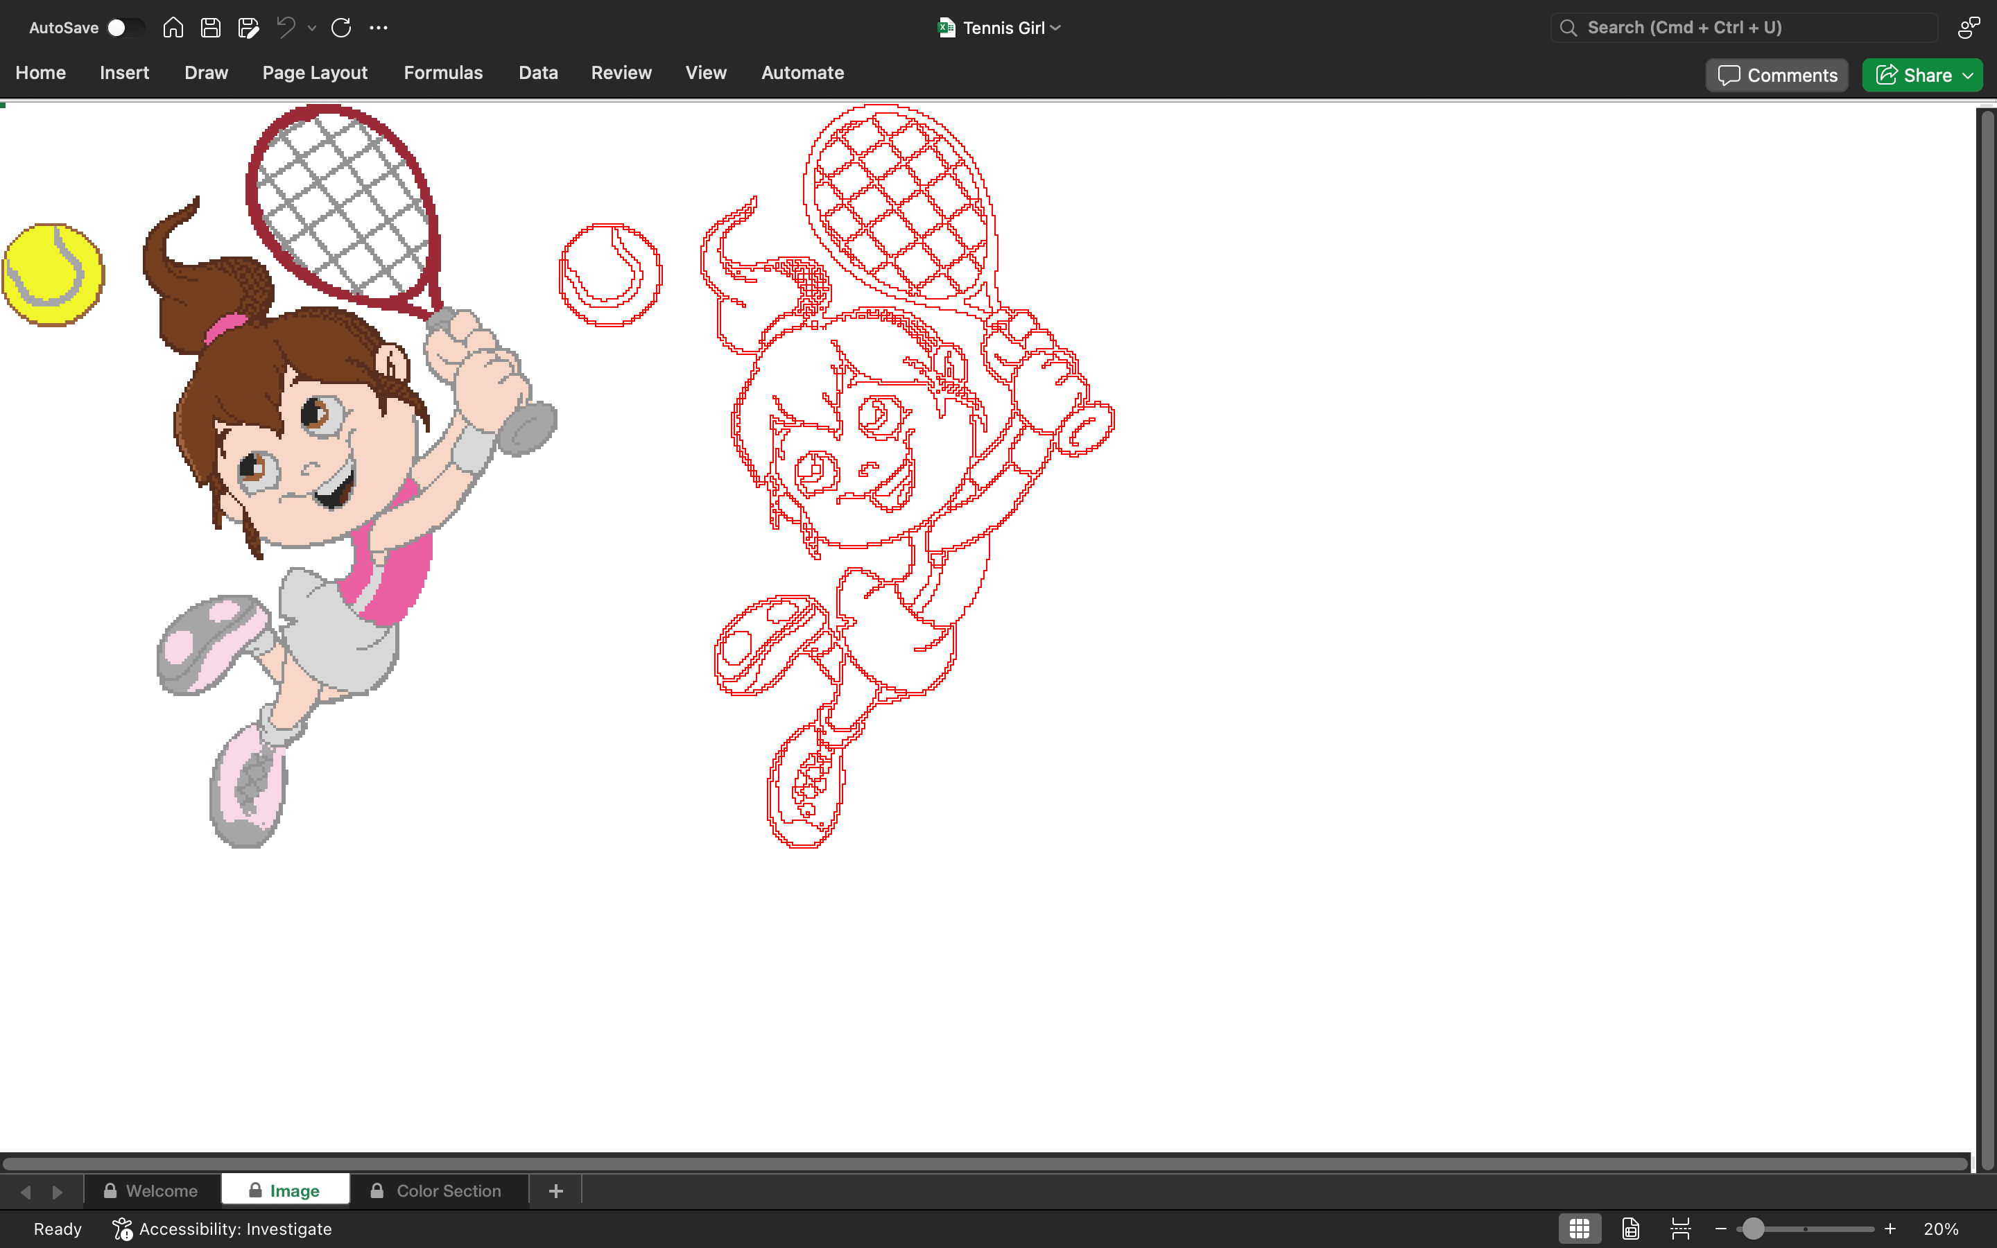Click Accessibility: Investigate in status bar
The height and width of the screenshot is (1248, 1997).
coord(222,1229)
